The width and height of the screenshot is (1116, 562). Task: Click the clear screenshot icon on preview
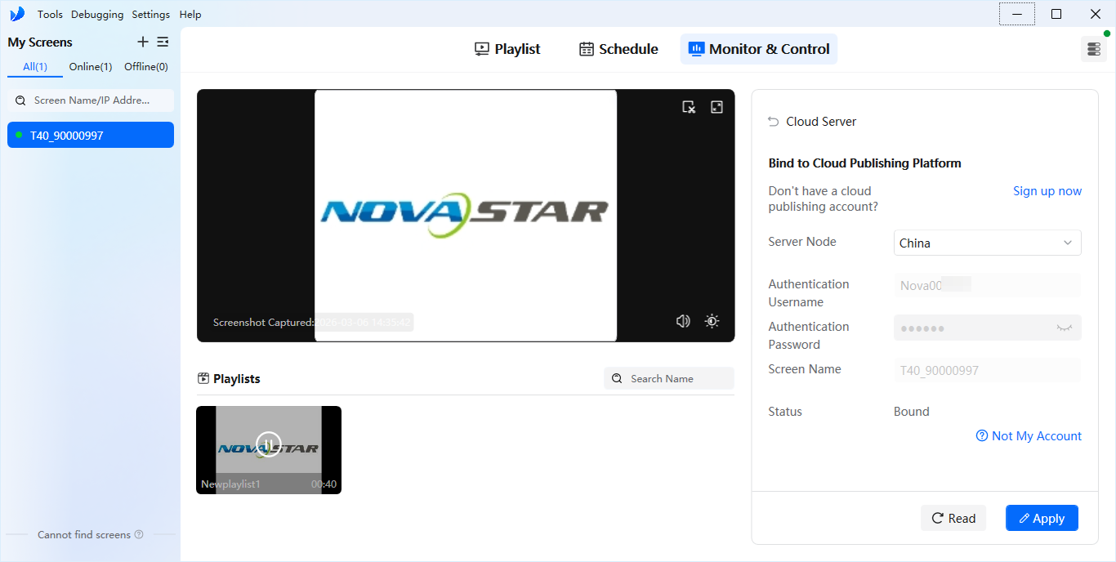tap(689, 107)
